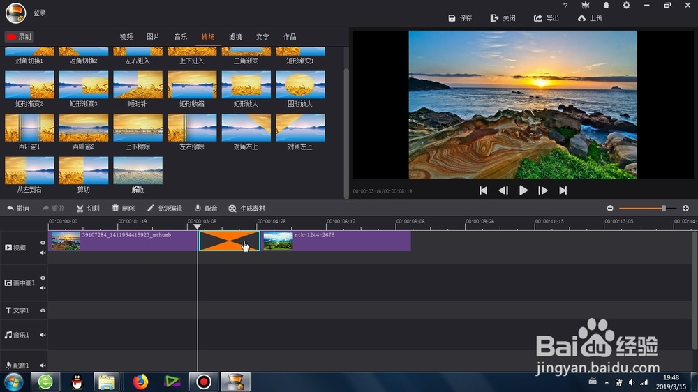Pick the 对角左上 transition thumbnail
Viewport: 698px width, 392px height.
(x=300, y=128)
